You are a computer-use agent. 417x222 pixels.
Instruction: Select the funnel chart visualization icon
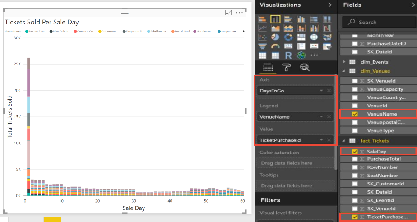(x=263, y=46)
